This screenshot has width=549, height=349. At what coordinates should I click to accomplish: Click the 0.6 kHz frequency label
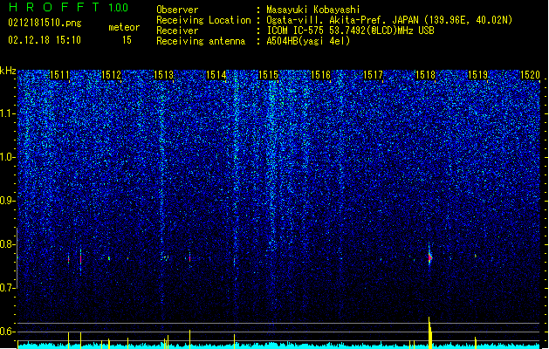8,332
